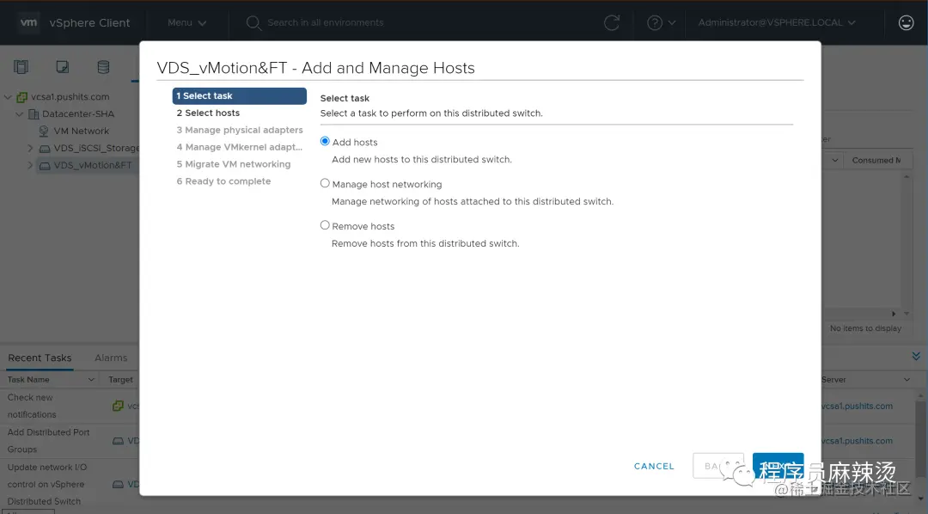Click the search magnifier icon
Screen dimensions: 928x514
pos(253,23)
